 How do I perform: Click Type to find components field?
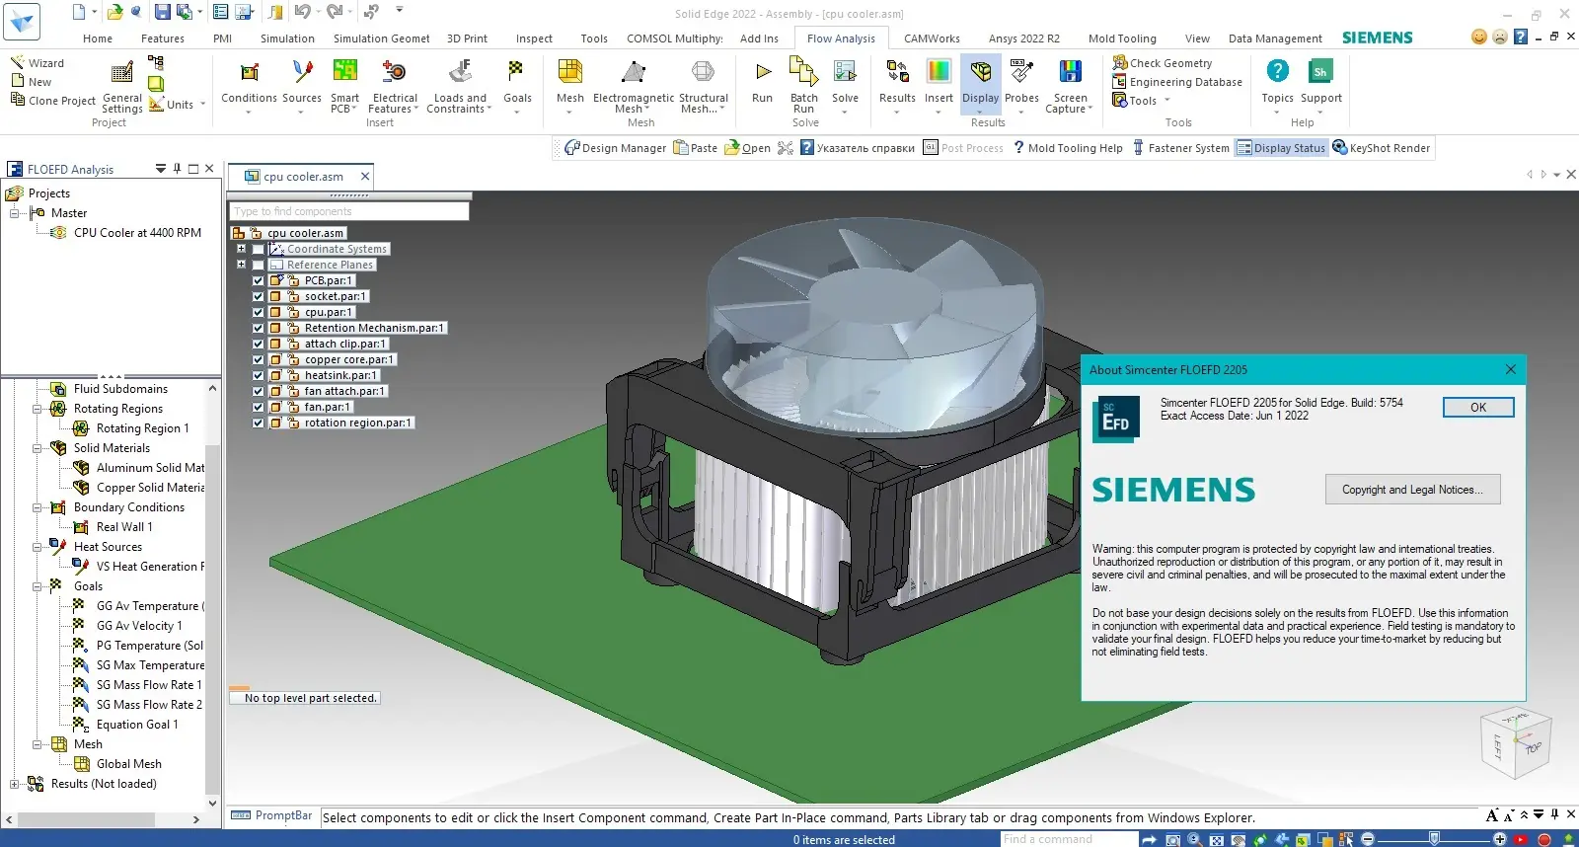click(x=348, y=211)
